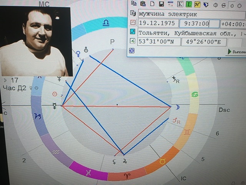This screenshot has width=246, height=185.
Task: Click the red Sun glyph
Action: point(55,94)
